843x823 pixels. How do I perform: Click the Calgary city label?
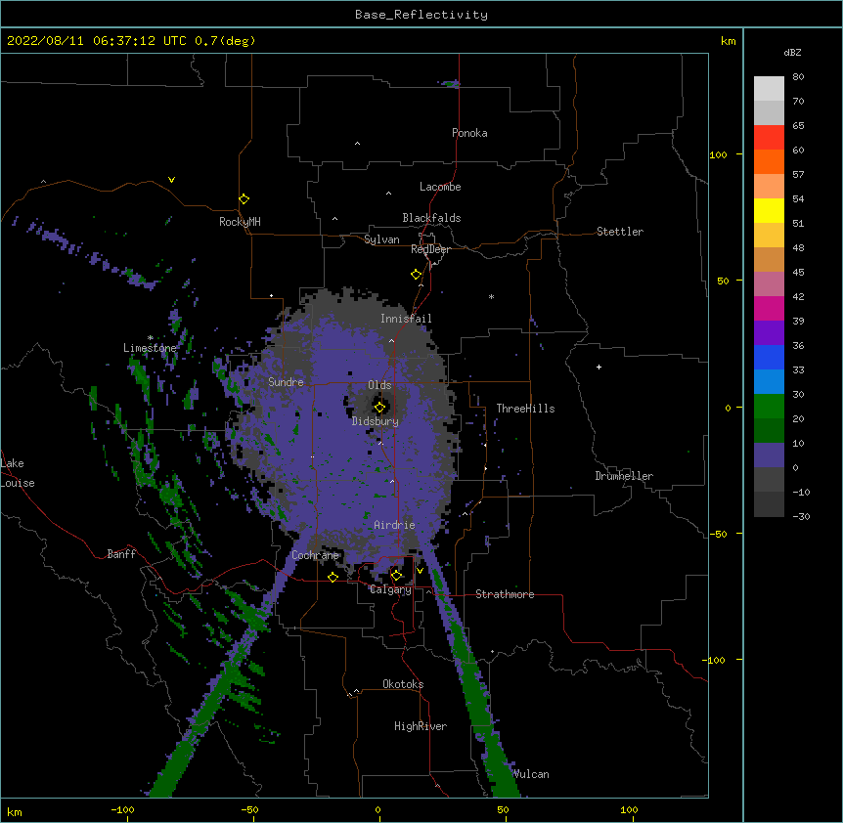click(x=390, y=589)
